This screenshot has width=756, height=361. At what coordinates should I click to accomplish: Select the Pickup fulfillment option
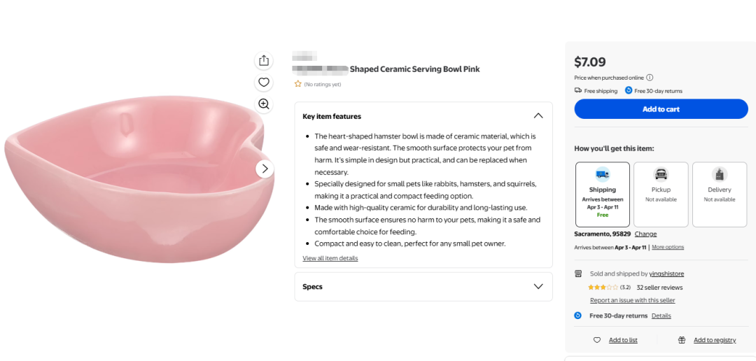[661, 194]
